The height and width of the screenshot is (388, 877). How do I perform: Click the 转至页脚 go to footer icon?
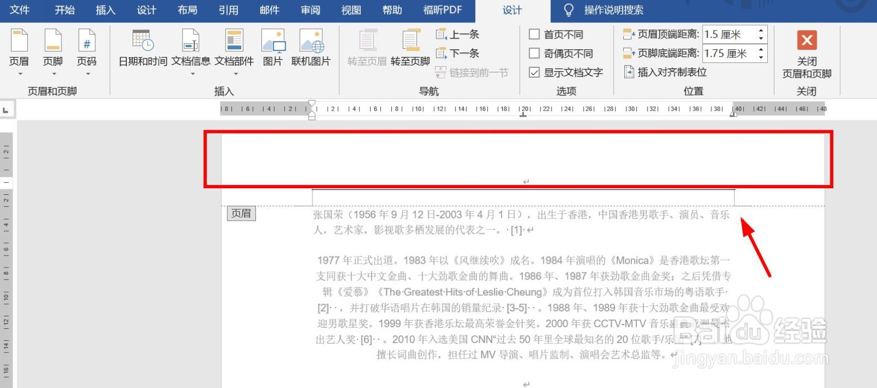[x=410, y=41]
